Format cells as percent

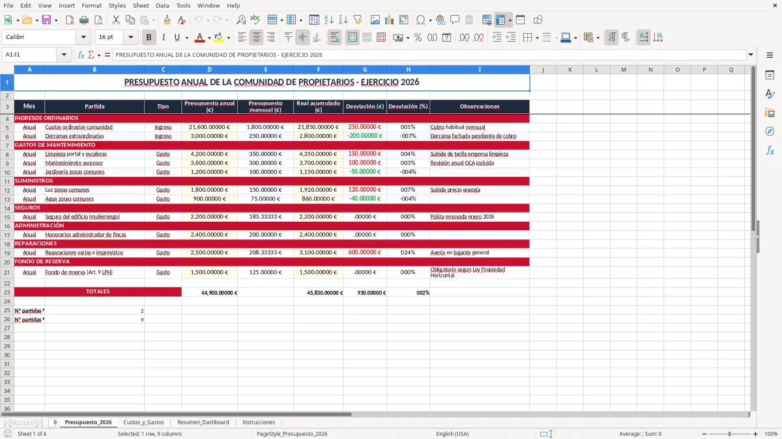pos(418,38)
